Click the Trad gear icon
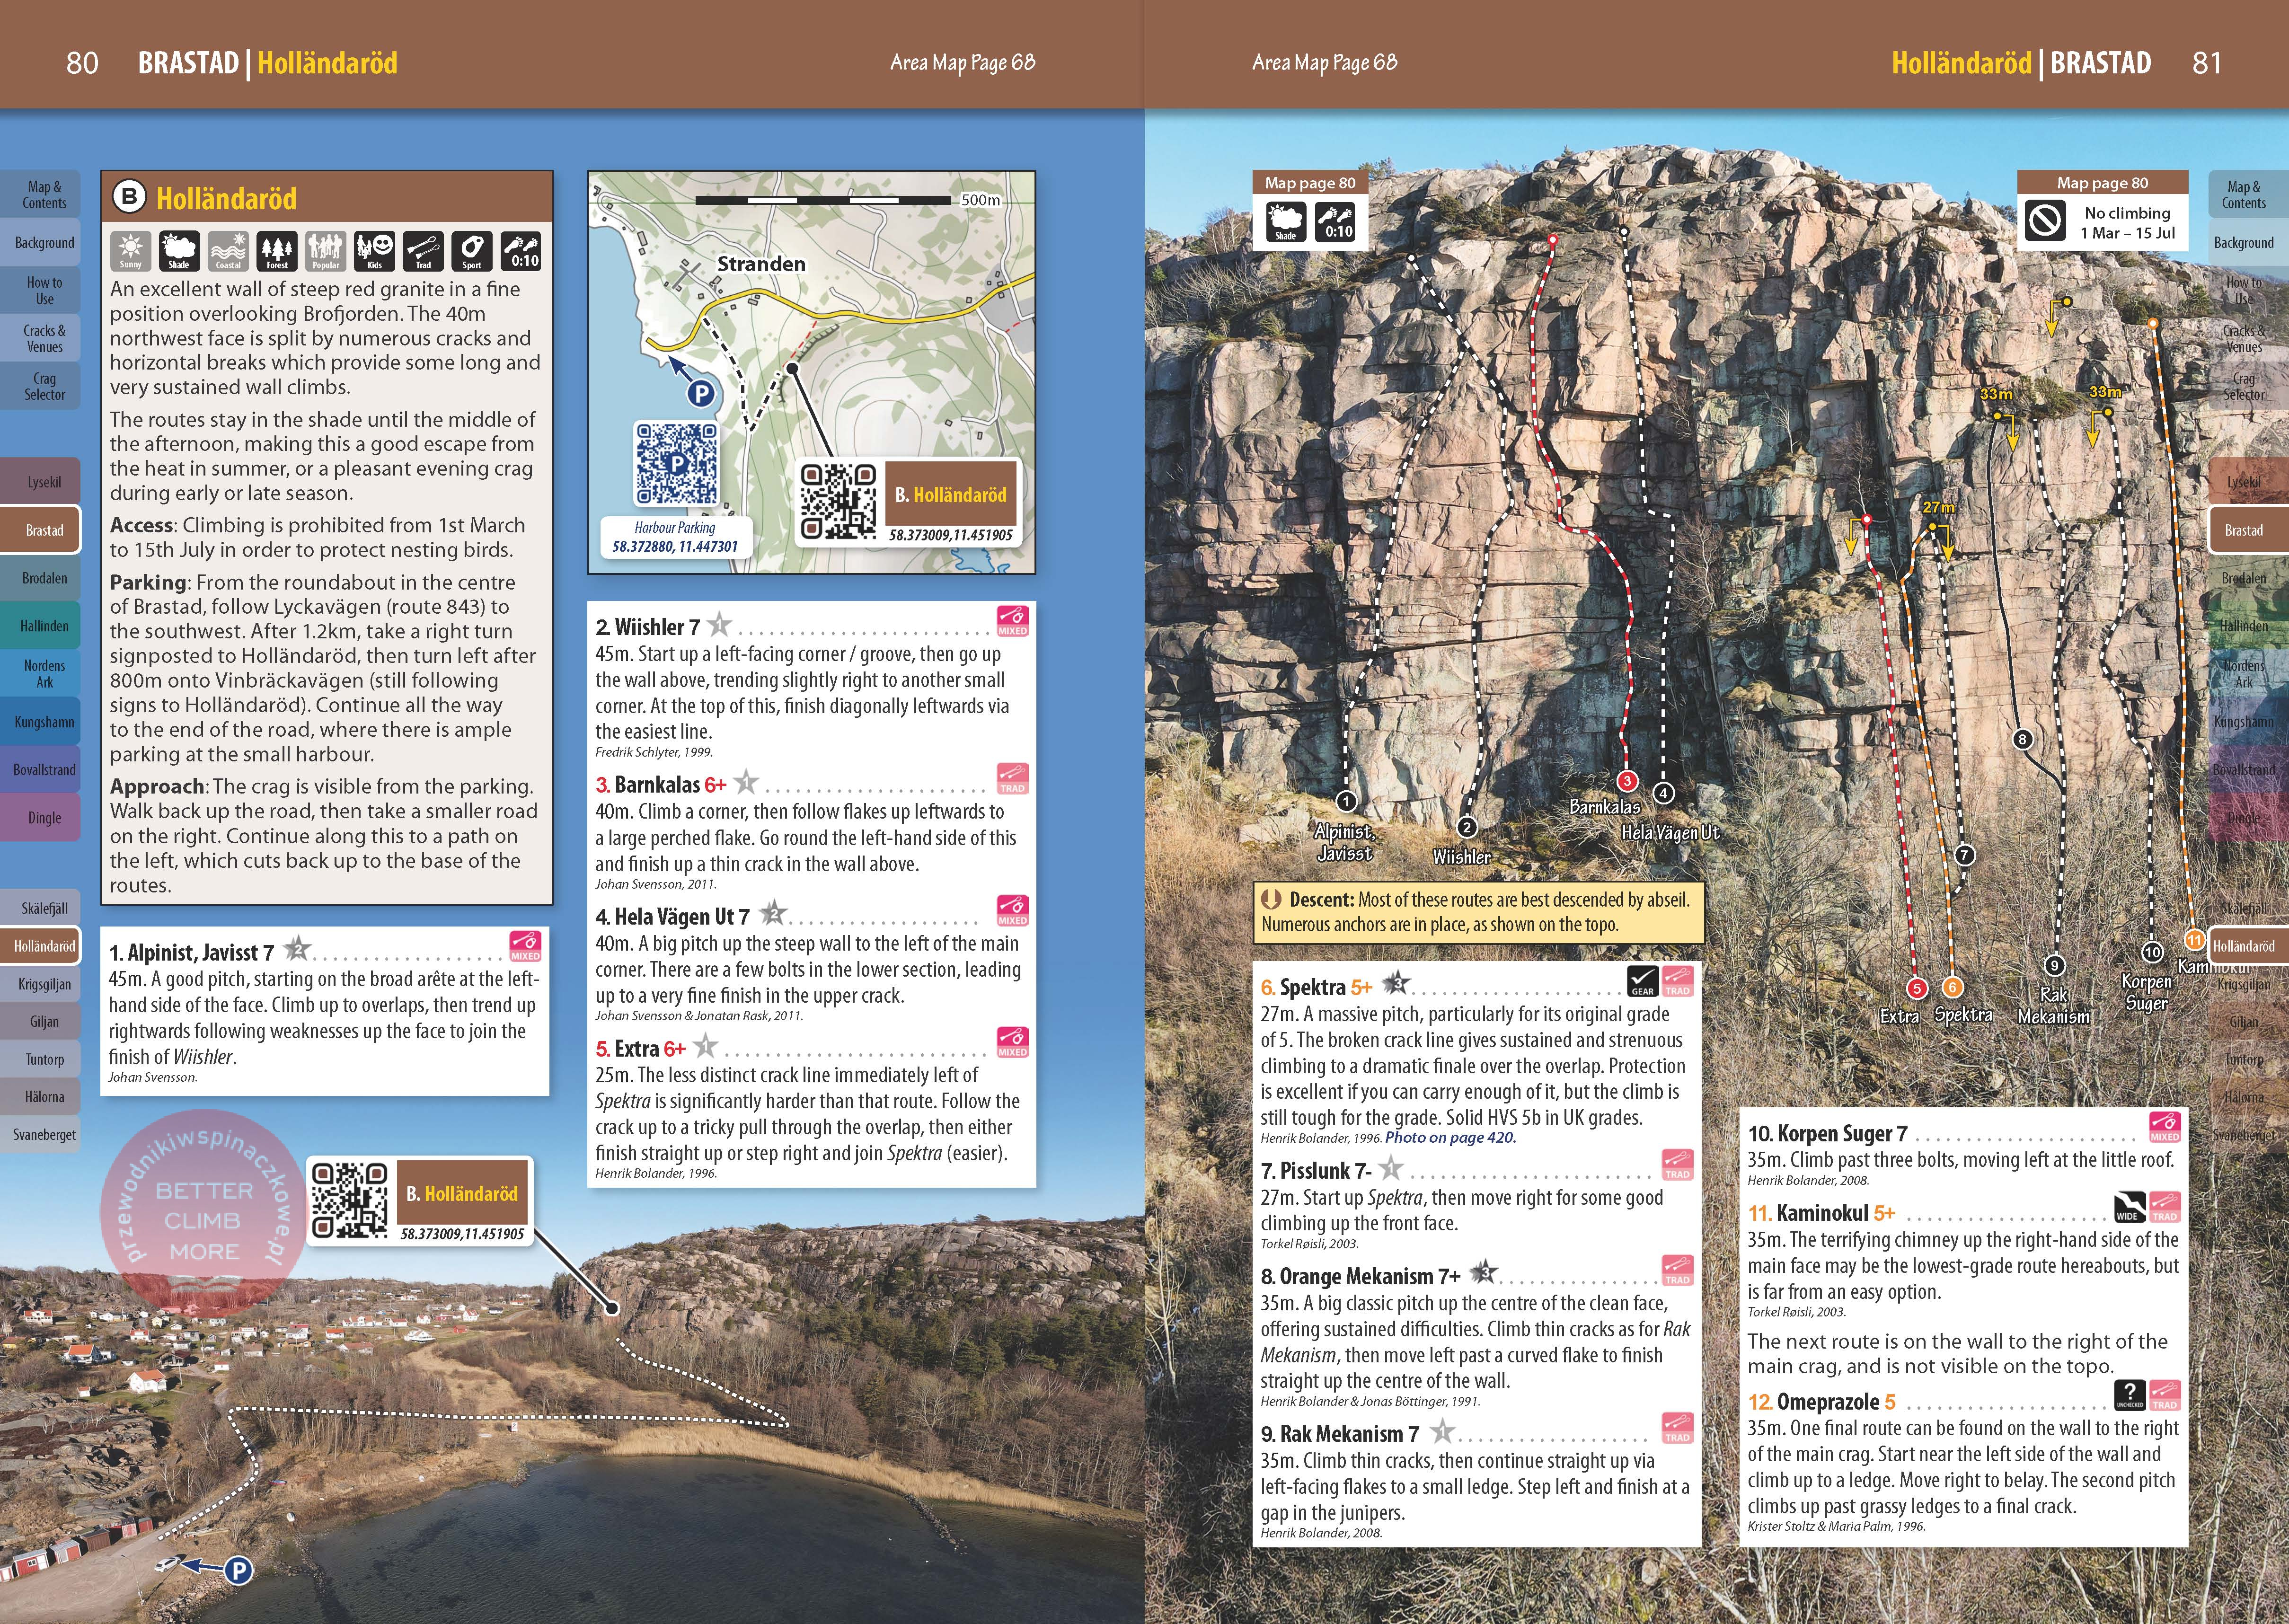This screenshot has width=2289, height=1624. pyautogui.click(x=423, y=251)
